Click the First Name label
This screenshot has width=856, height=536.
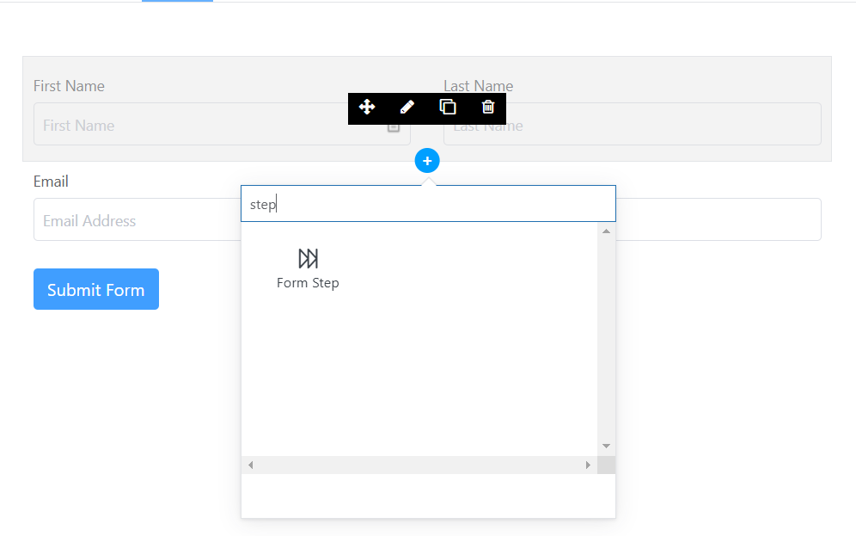click(69, 86)
